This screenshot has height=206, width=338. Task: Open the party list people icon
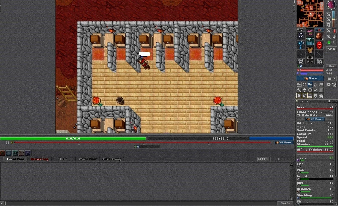coord(321,96)
